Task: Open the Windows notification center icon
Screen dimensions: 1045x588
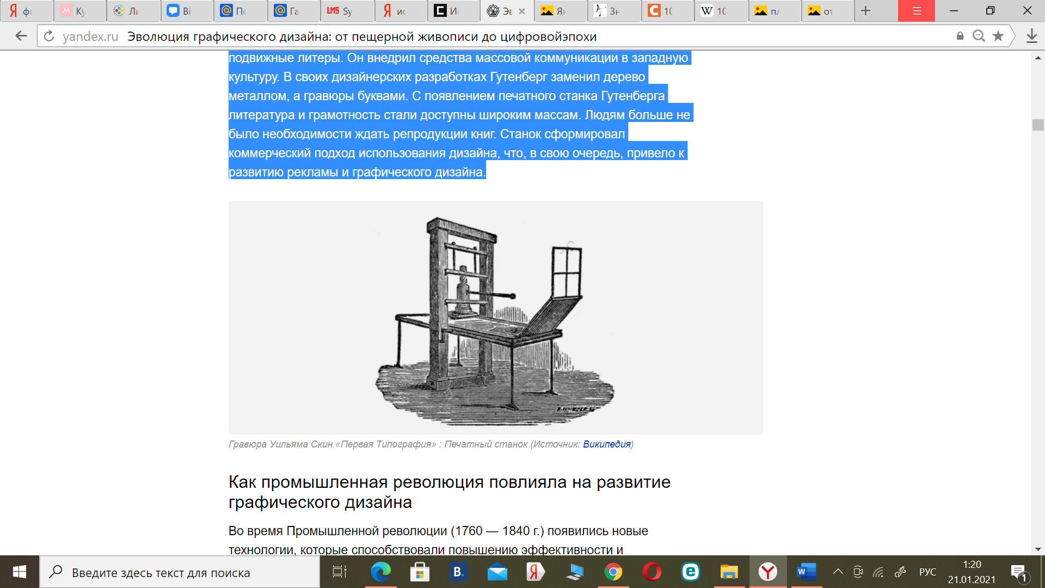Action: click(1018, 572)
